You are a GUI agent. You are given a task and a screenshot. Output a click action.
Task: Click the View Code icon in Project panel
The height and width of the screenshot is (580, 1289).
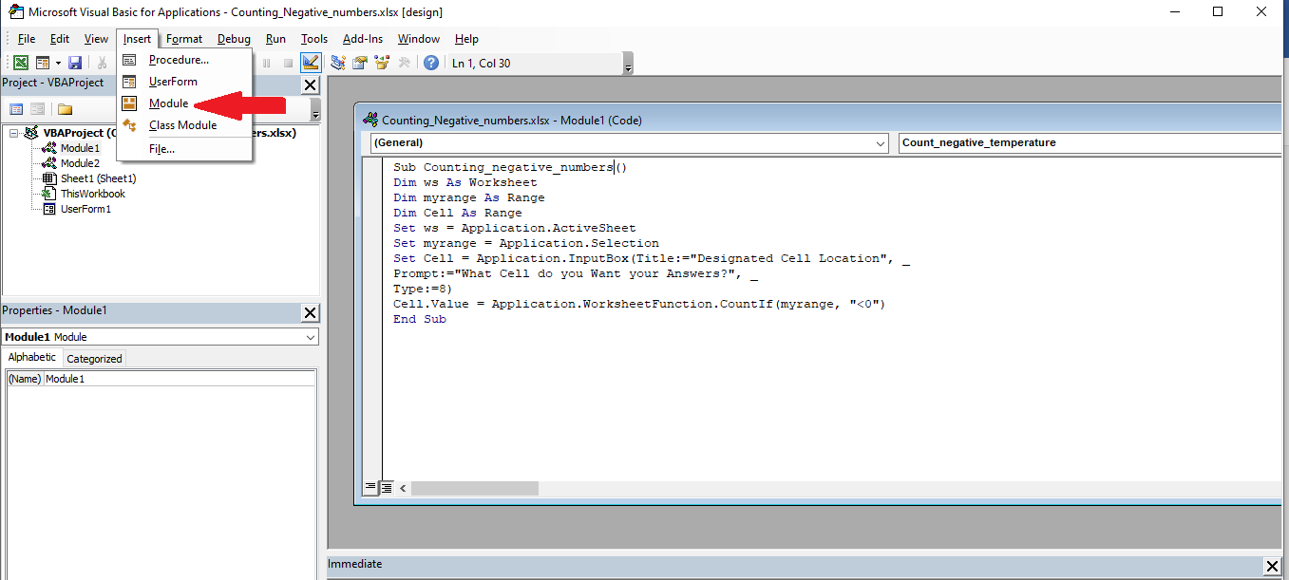point(16,109)
